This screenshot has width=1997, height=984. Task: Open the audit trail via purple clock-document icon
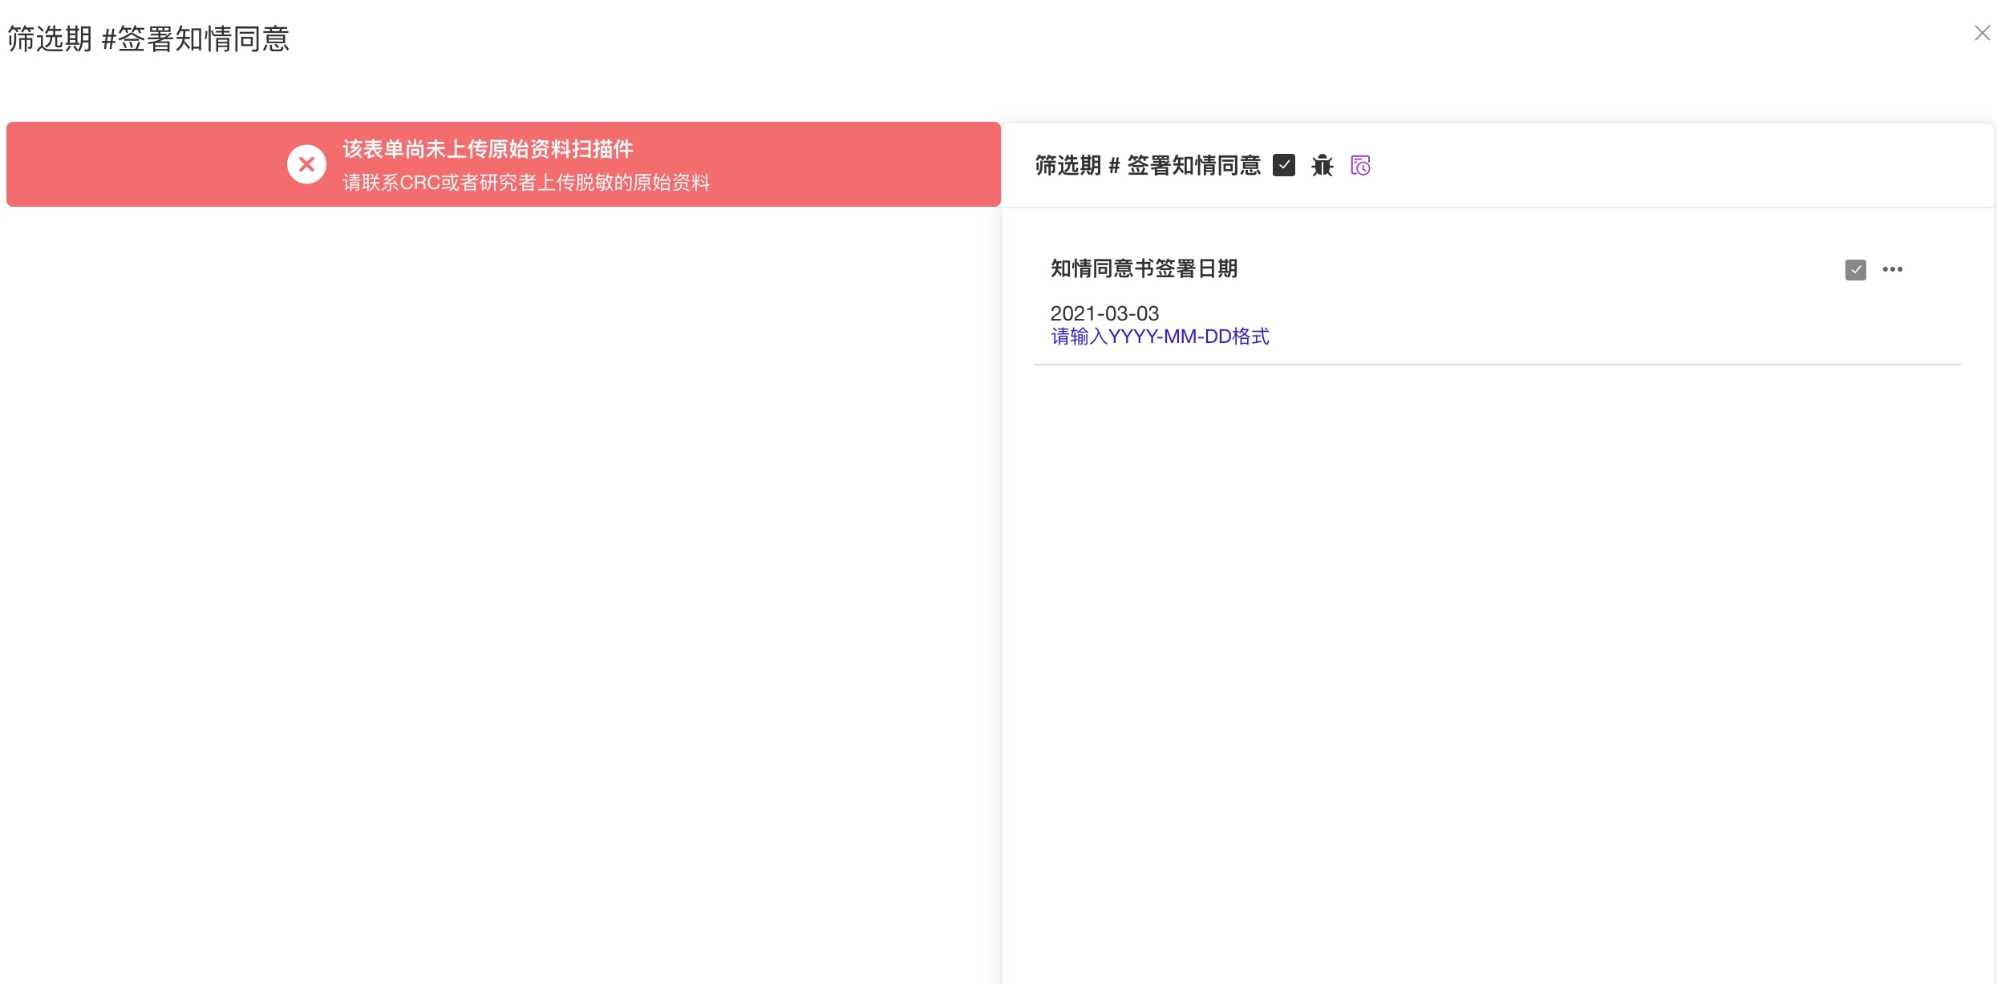point(1361,165)
